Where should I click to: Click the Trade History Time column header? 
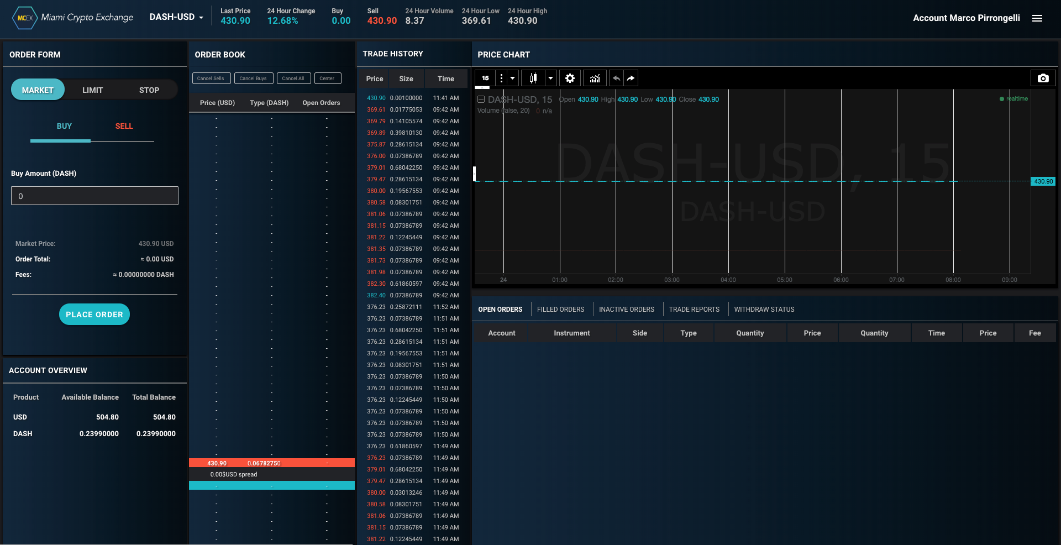coord(446,79)
